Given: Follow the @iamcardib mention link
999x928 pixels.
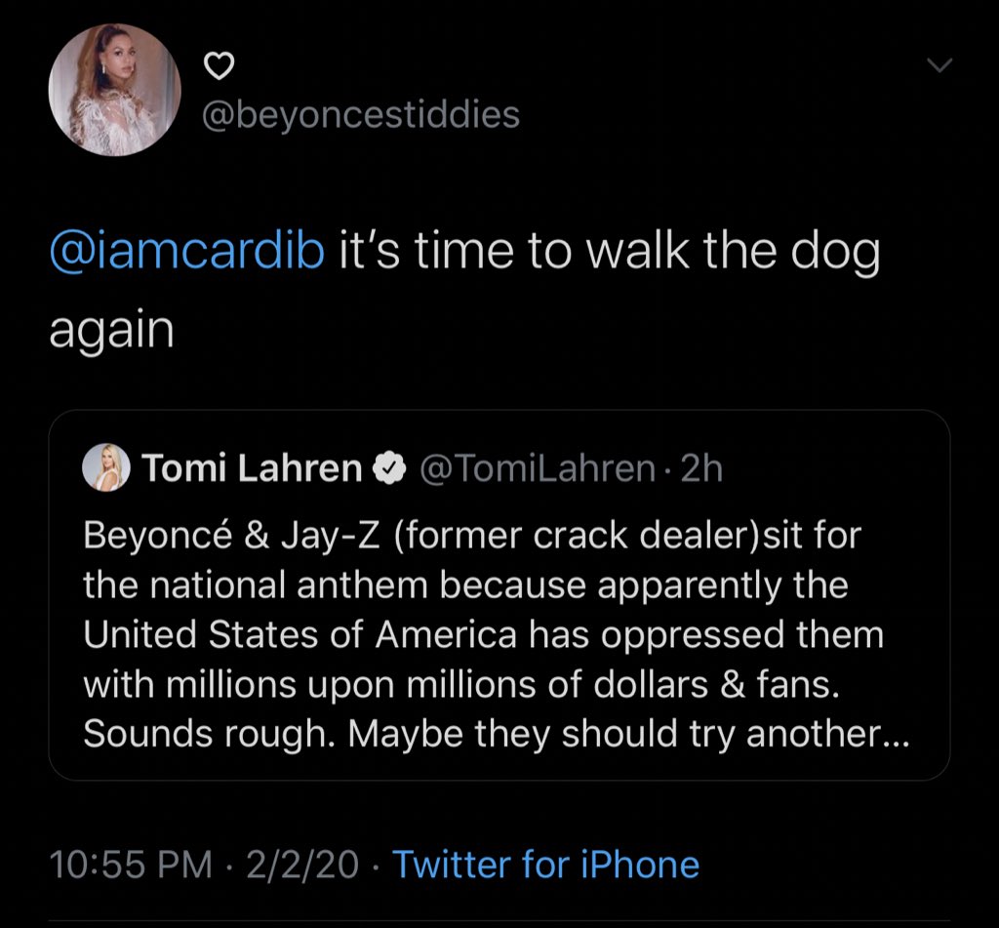Looking at the screenshot, I should [x=186, y=252].
